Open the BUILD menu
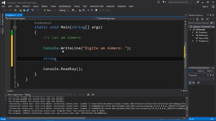 click(x=36, y=6)
